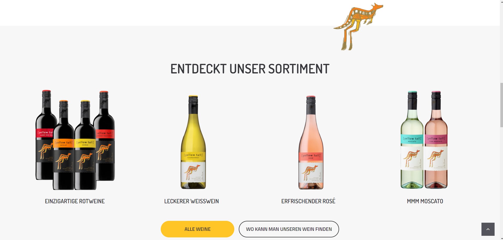Open Erfrischender Rosé category link
The image size is (503, 240).
(308, 201)
